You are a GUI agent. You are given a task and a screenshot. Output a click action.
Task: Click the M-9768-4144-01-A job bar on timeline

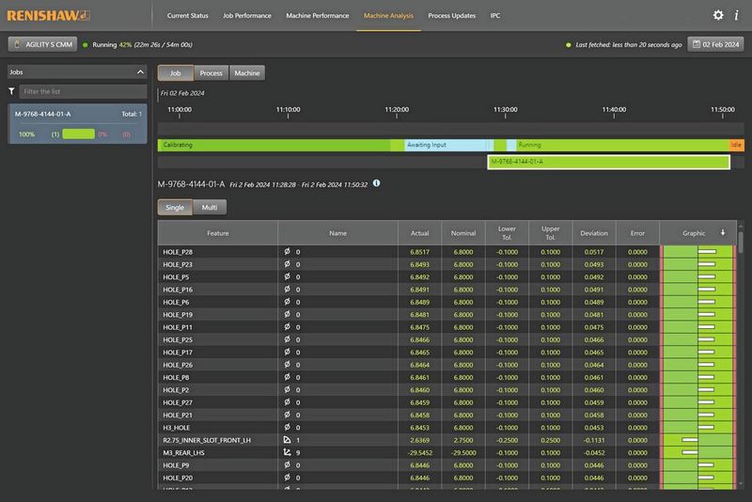tap(608, 162)
